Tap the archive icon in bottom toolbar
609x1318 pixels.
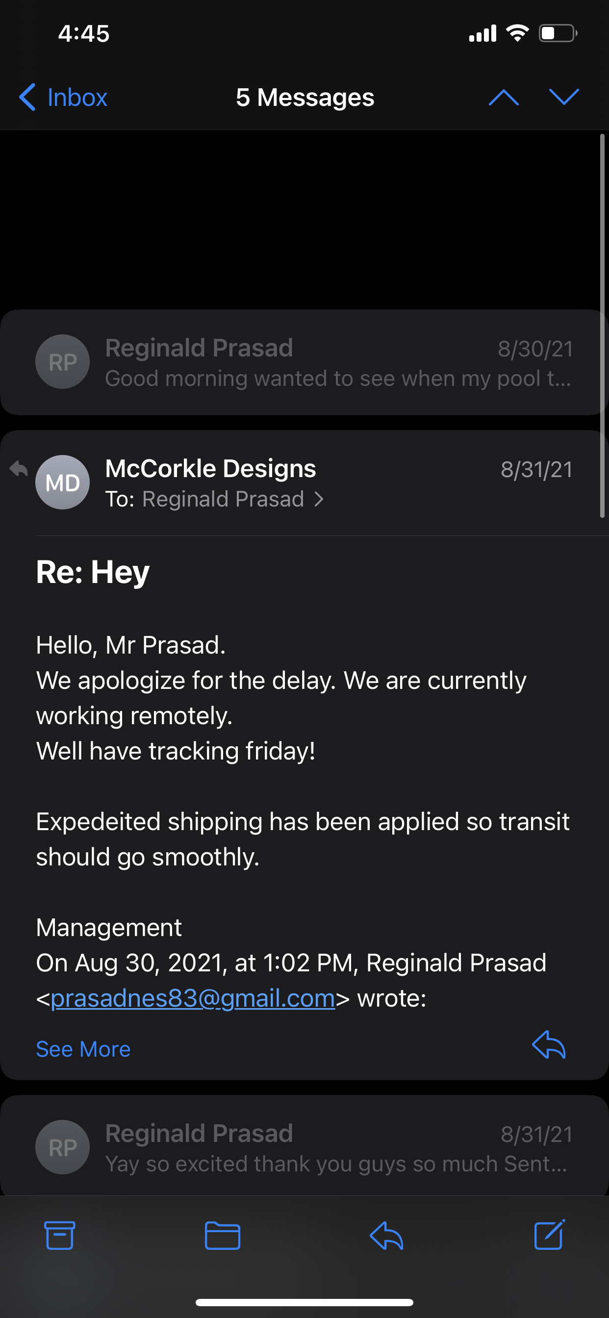pos(60,1235)
